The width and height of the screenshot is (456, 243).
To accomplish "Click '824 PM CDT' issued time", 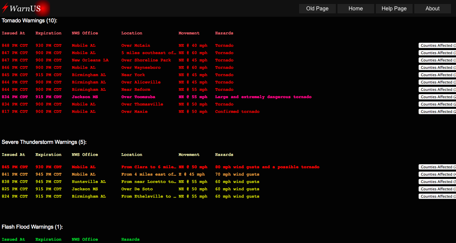I will coord(15,196).
